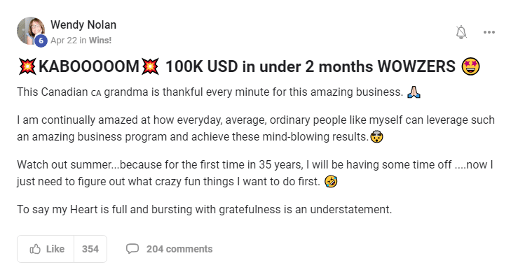Click the level 6 badge on avatar

(x=41, y=41)
